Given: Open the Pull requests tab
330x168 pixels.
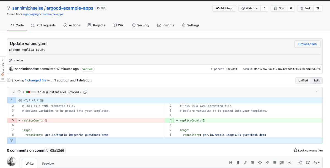Looking at the screenshot, I should click(x=43, y=25).
